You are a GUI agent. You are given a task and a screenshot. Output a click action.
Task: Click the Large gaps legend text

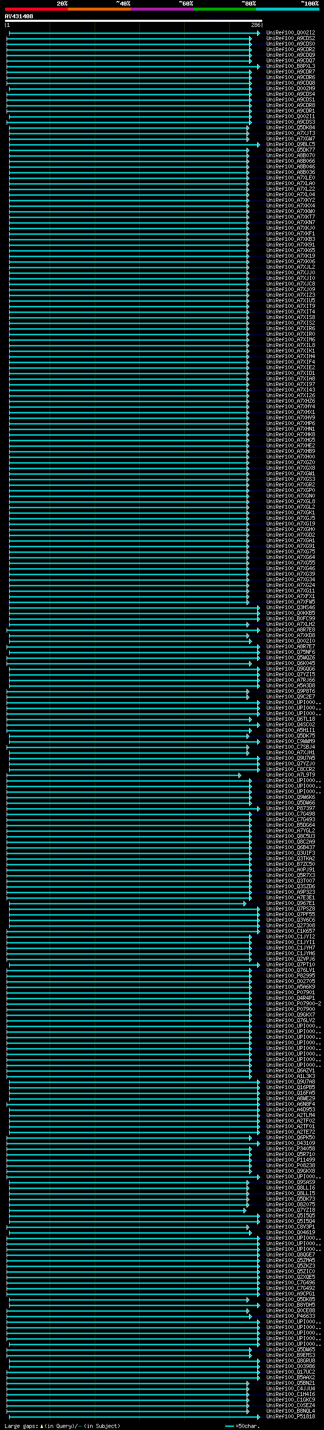(x=21, y=1426)
